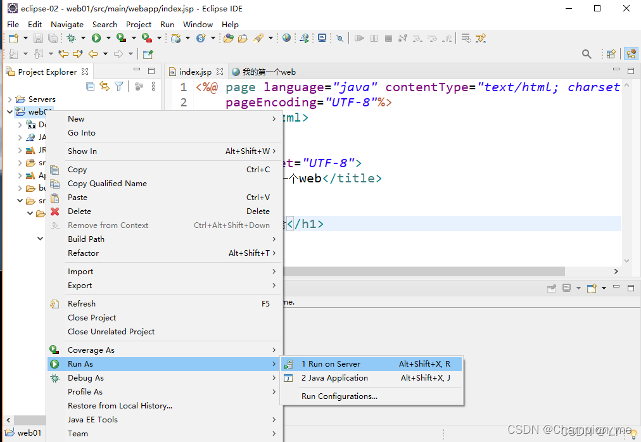Open Debug As submenu
The image size is (641, 442).
164,378
